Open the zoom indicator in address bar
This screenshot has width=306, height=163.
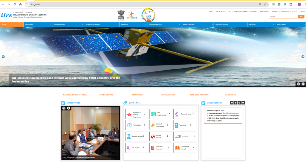click(260, 4)
